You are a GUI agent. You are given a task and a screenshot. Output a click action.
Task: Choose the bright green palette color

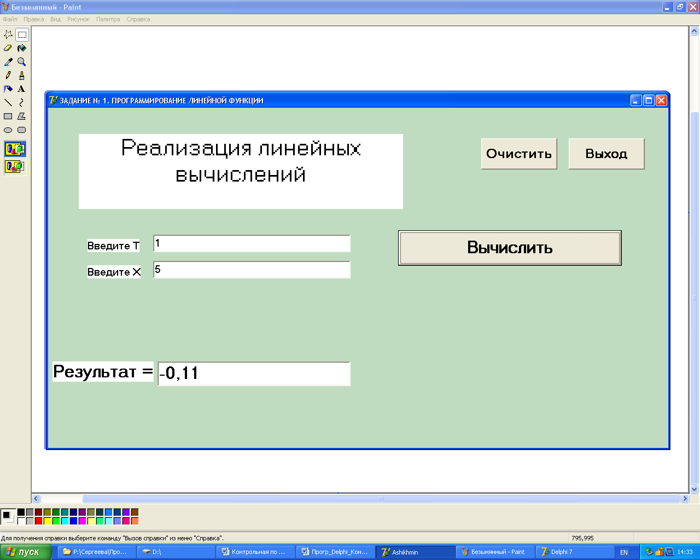56,521
